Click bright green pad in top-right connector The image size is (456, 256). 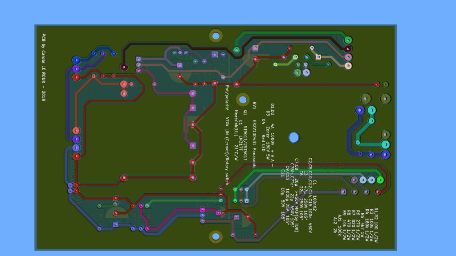pos(348,40)
